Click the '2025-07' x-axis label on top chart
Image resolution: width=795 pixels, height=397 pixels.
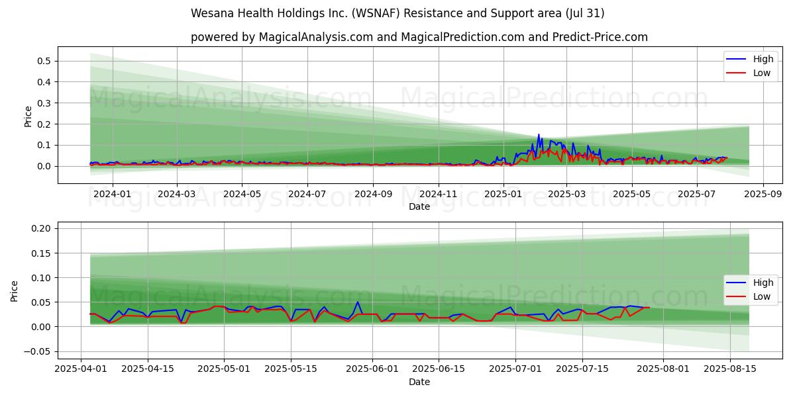(x=696, y=194)
